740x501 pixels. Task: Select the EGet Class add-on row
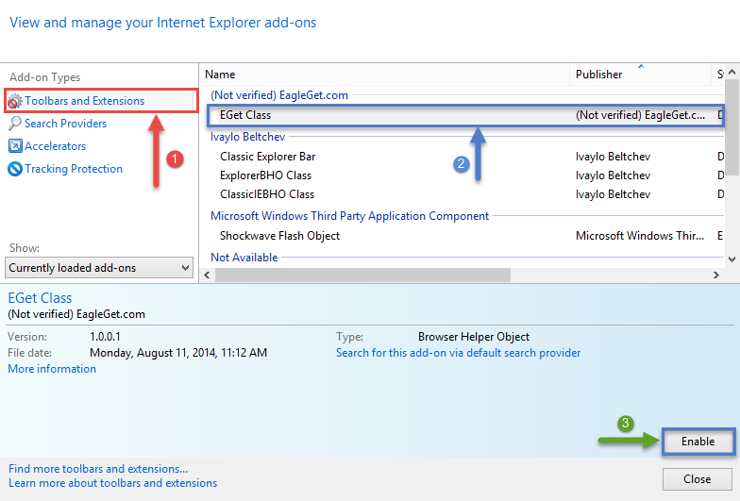click(x=378, y=115)
